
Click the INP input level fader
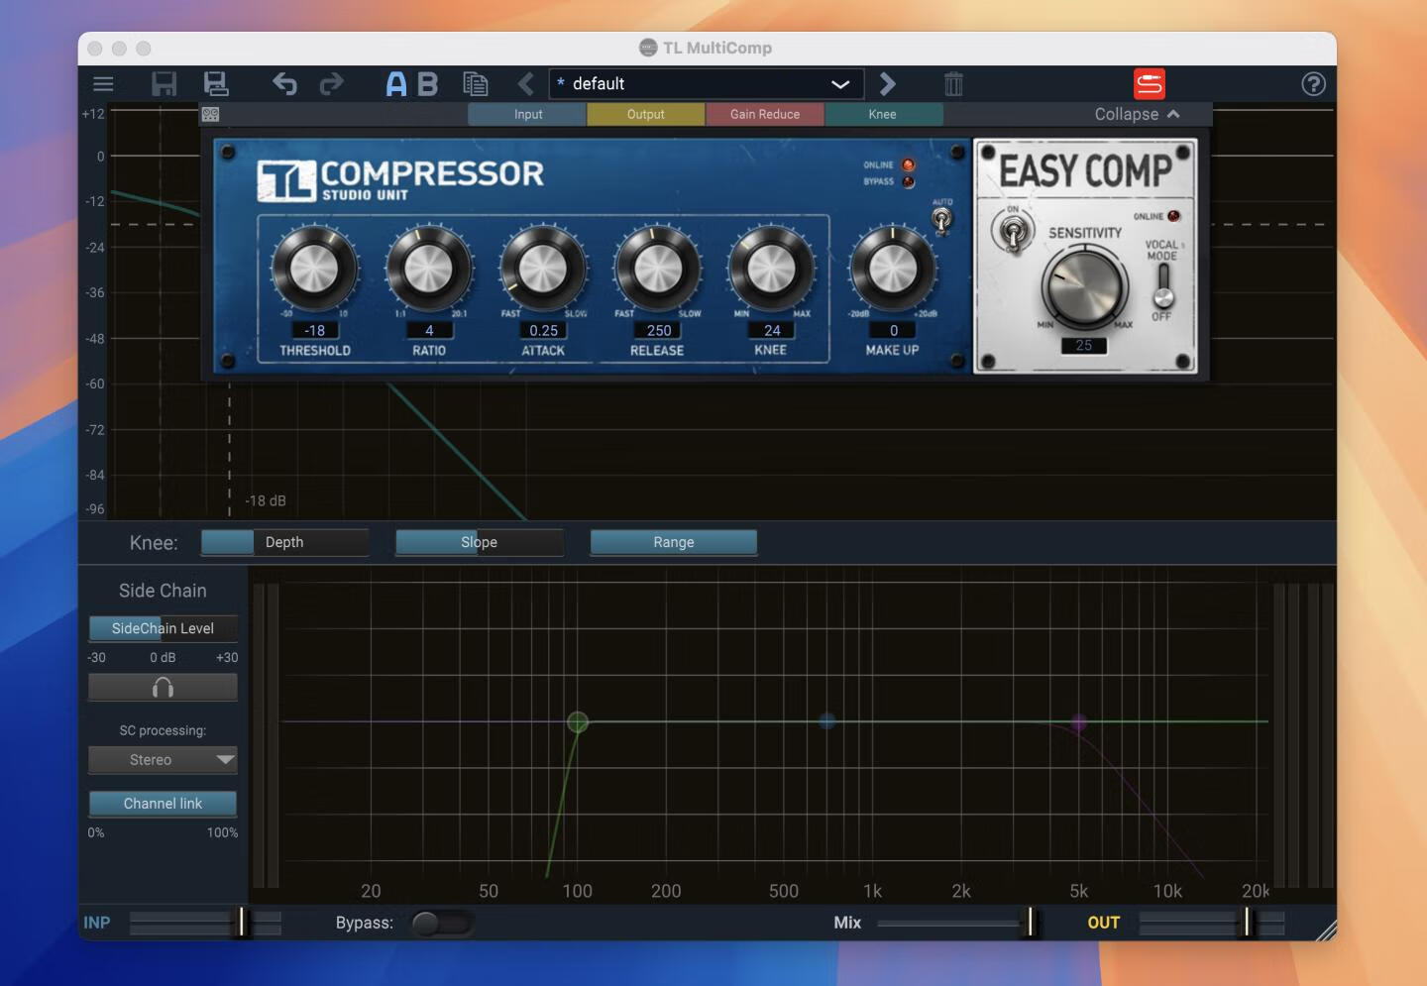click(205, 924)
